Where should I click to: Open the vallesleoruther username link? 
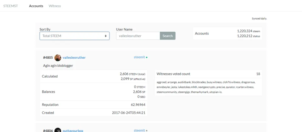[x=74, y=58]
